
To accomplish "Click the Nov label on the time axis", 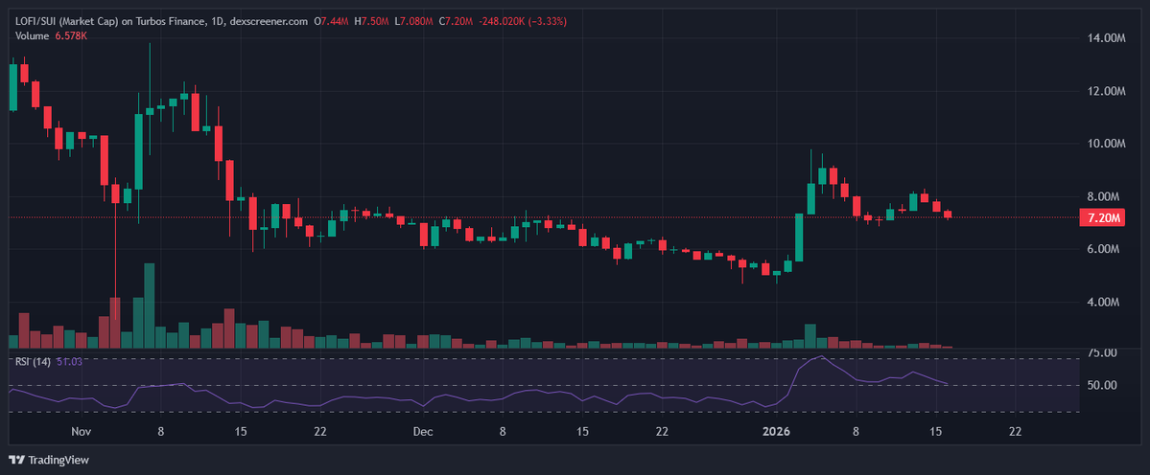I will pyautogui.click(x=82, y=432).
